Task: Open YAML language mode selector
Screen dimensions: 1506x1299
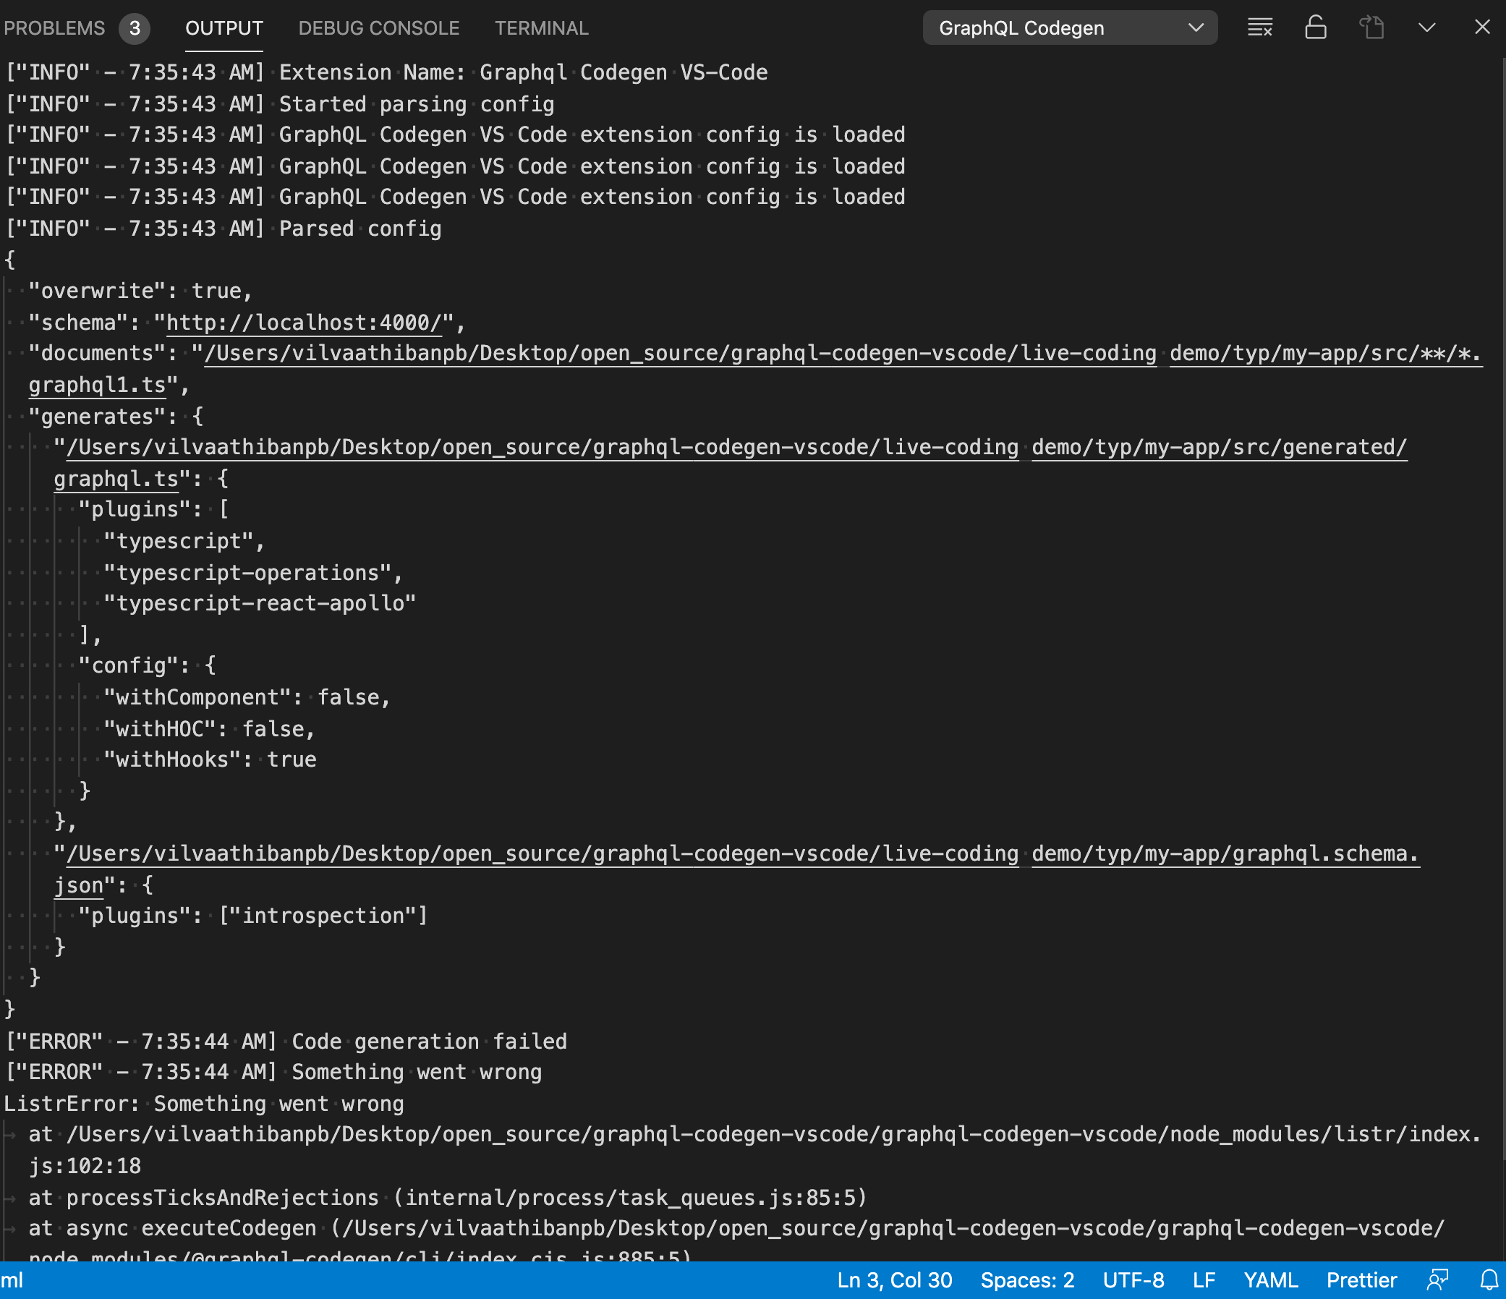Action: [x=1270, y=1280]
